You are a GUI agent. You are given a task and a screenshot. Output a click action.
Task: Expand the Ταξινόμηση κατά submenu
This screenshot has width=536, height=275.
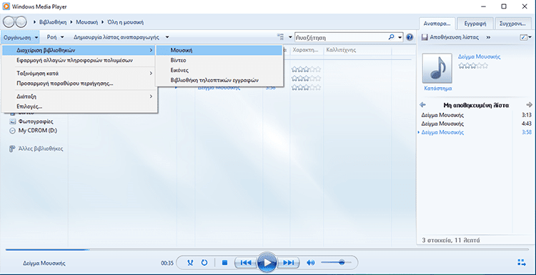(79, 73)
